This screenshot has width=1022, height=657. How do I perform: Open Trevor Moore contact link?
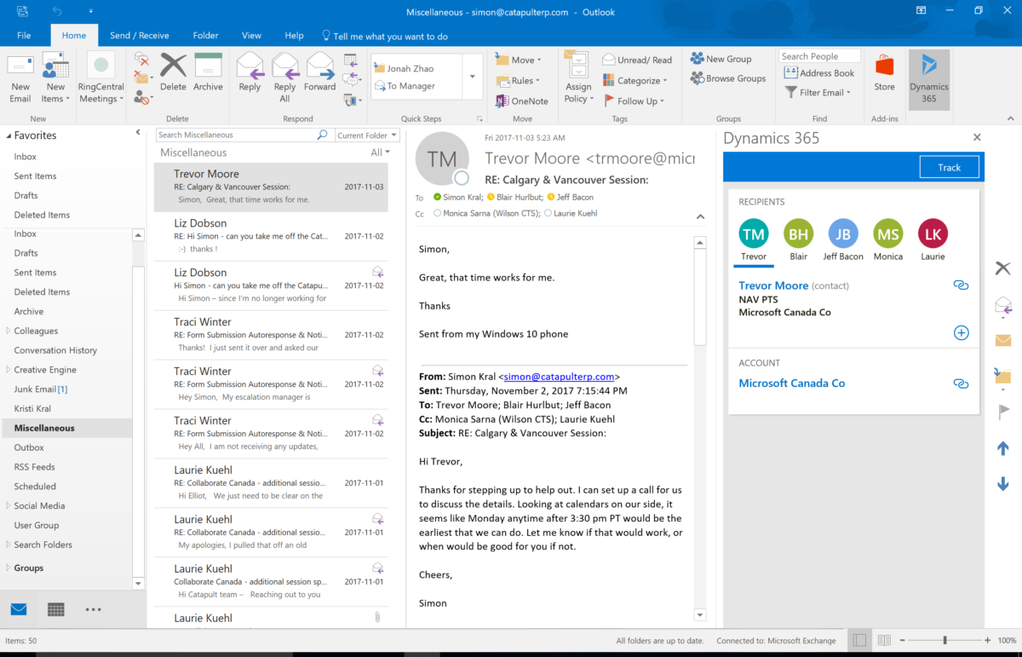click(x=773, y=285)
